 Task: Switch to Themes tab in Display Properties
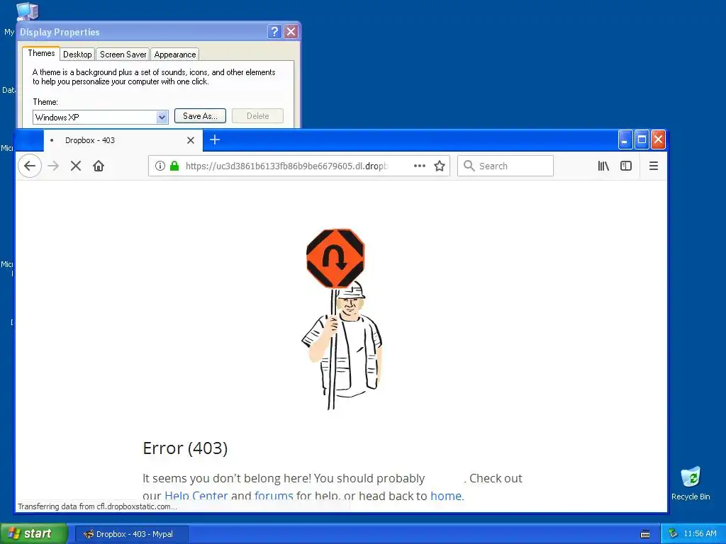(x=41, y=53)
